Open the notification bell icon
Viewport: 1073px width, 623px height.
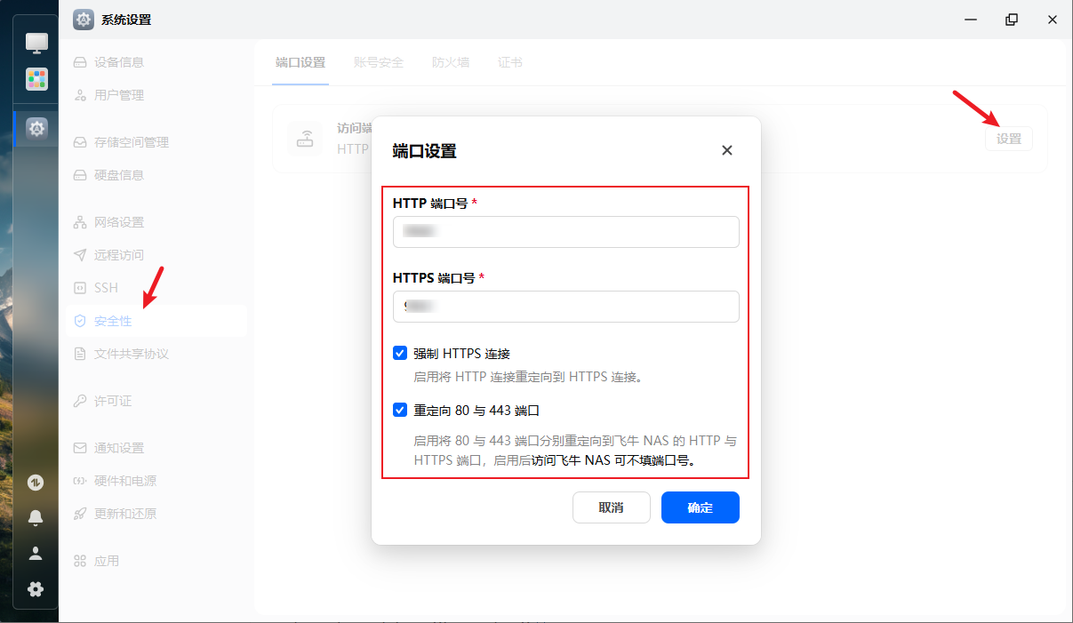36,517
